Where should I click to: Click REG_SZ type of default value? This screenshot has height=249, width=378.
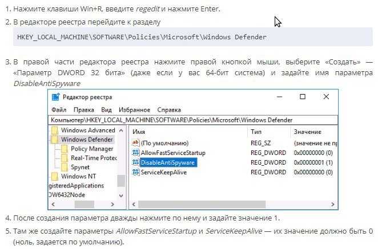point(260,143)
